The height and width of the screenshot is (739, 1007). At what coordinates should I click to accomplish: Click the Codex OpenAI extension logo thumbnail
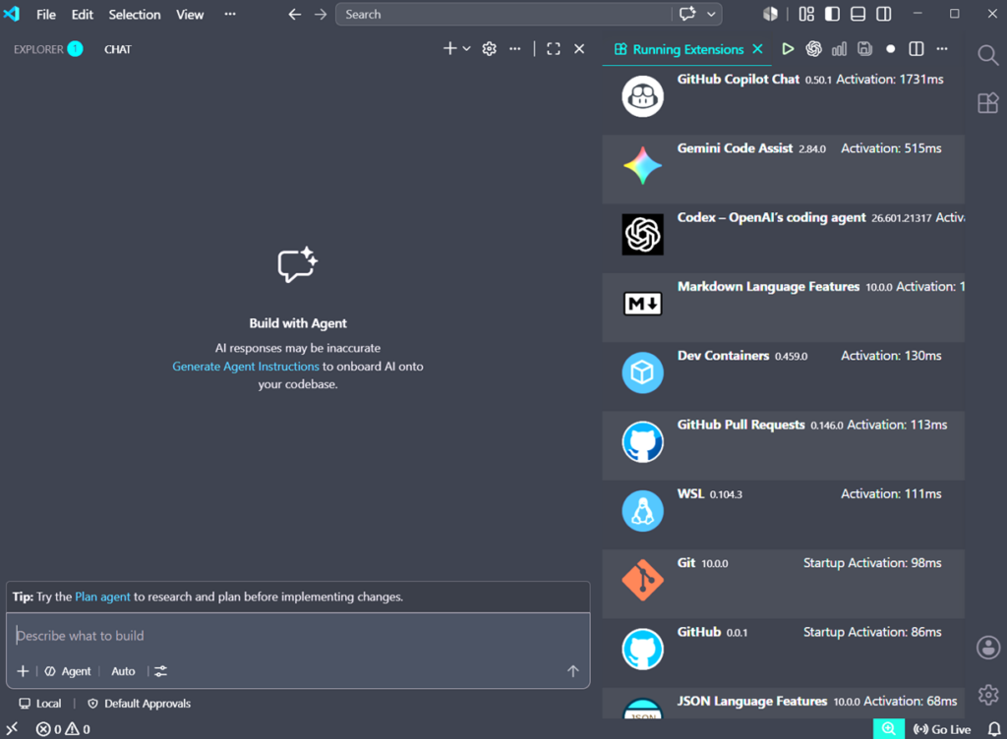click(x=642, y=234)
